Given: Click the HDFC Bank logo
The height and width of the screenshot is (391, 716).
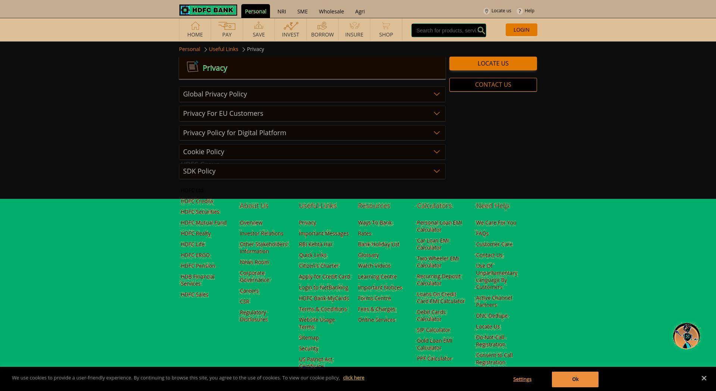Looking at the screenshot, I should [x=208, y=10].
